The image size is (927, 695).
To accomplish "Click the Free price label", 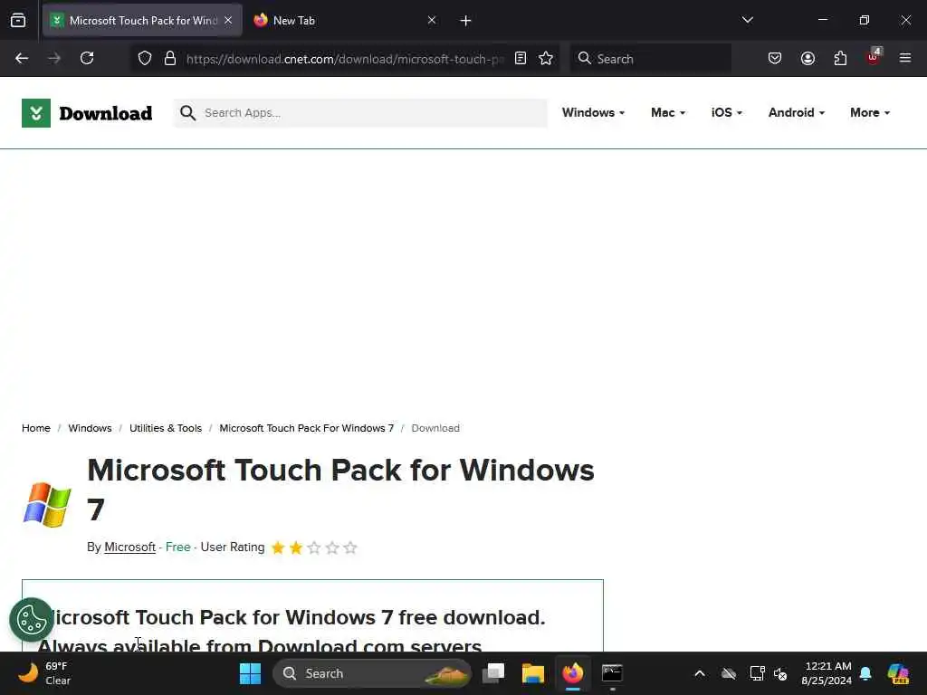I will [x=178, y=547].
